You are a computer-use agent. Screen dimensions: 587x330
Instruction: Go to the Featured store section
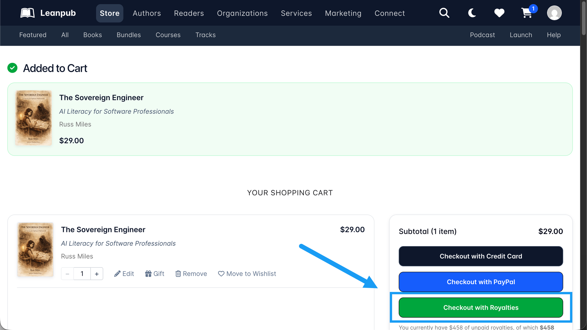click(x=33, y=35)
